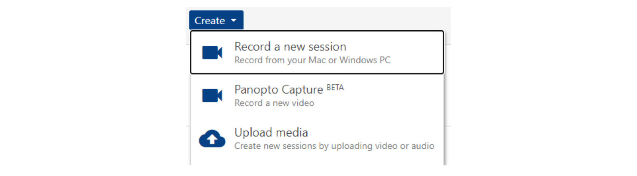Select the Upload media title text
637x176 pixels.
(271, 133)
